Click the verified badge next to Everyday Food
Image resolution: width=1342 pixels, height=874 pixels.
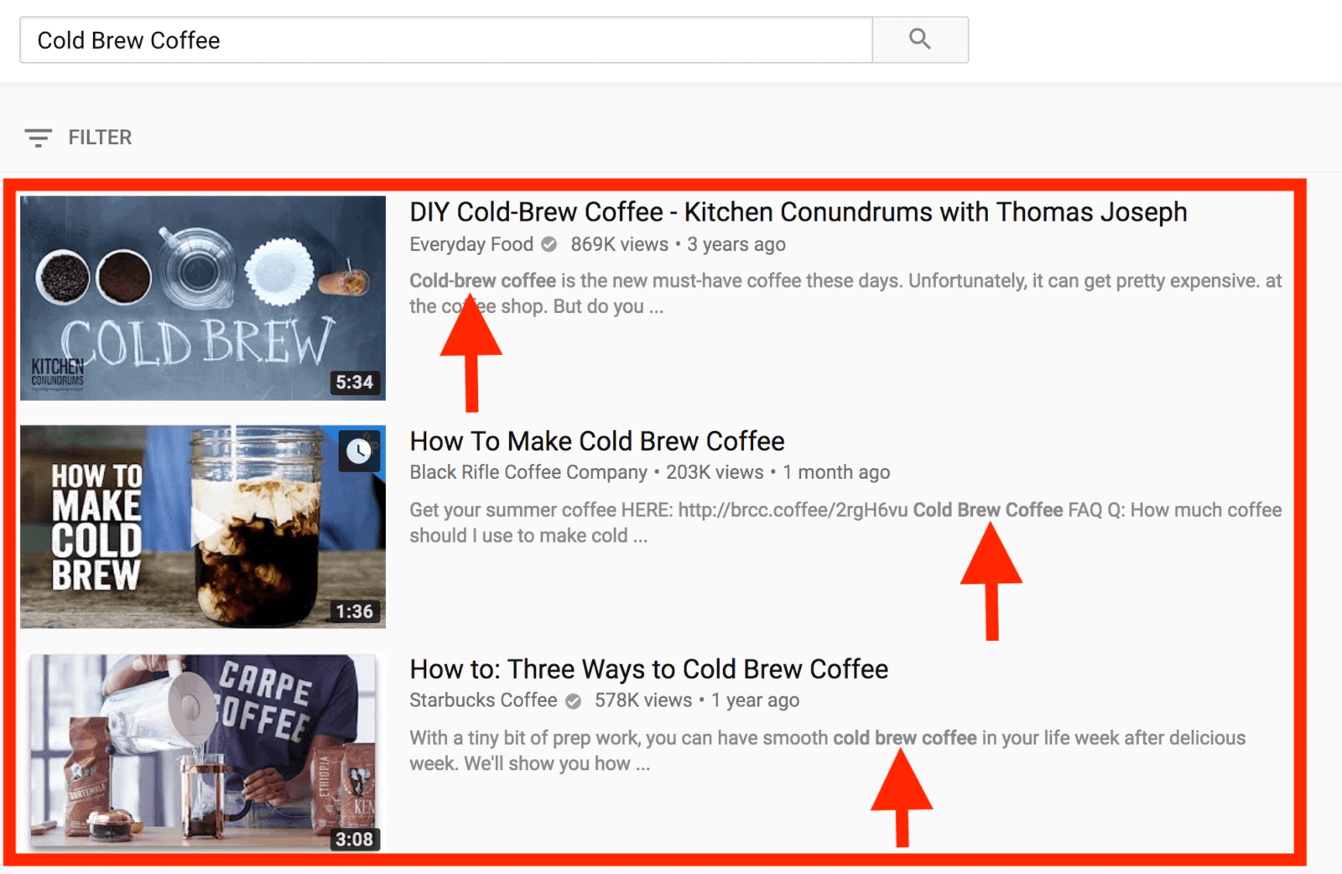coord(549,244)
